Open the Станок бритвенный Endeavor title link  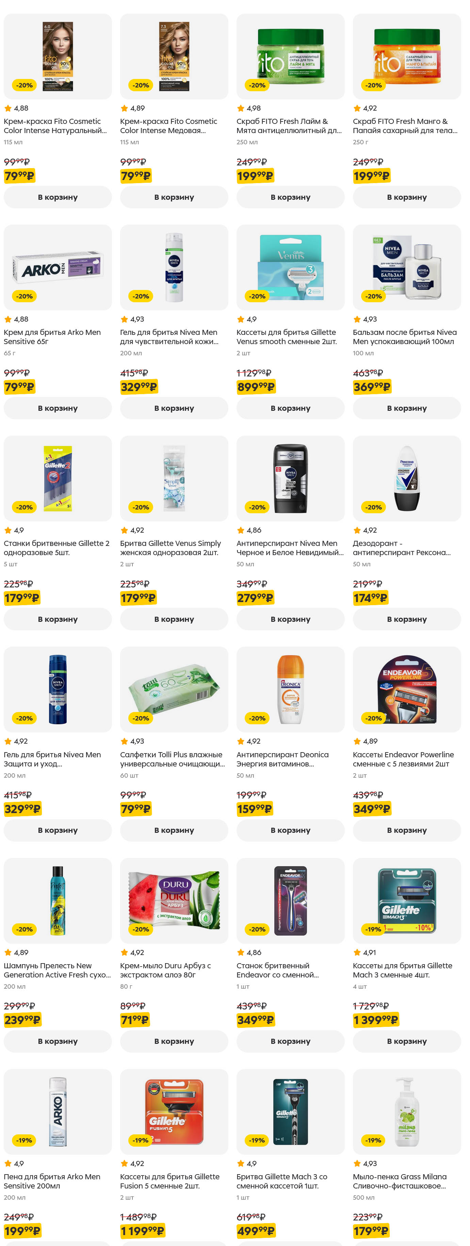(277, 970)
